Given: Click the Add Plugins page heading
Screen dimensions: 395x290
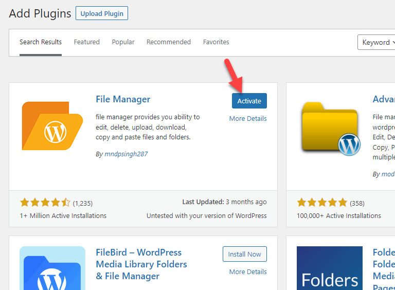Looking at the screenshot, I should pos(40,13).
